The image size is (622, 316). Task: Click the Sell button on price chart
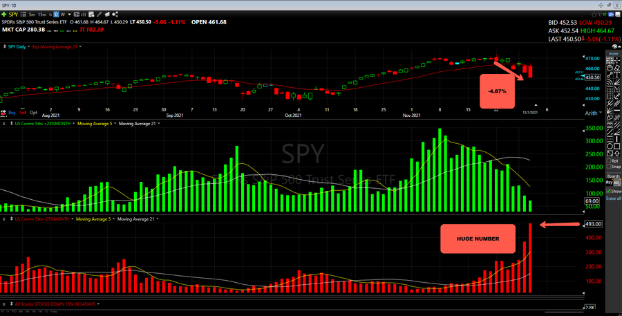point(23,112)
